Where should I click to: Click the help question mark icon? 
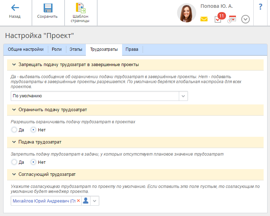[x=260, y=7]
